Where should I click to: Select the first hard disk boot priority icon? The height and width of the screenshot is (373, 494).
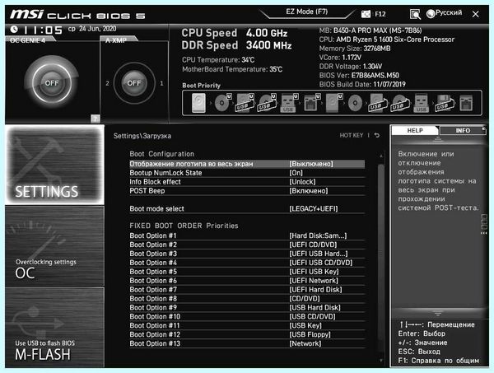tap(198, 103)
